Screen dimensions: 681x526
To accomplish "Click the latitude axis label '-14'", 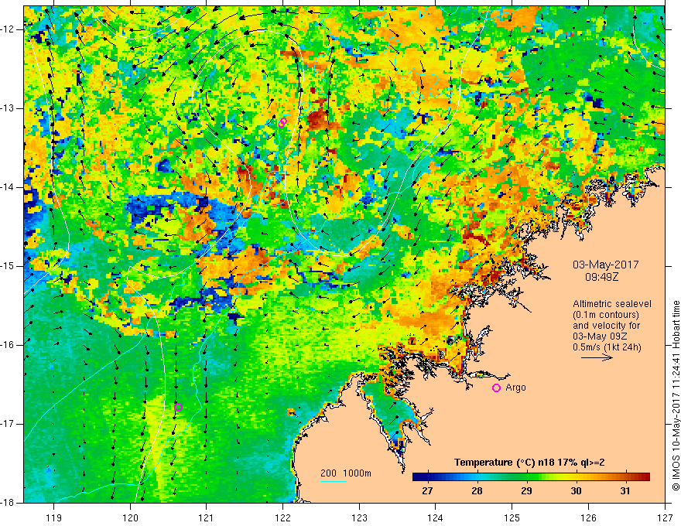I will 8,187.
